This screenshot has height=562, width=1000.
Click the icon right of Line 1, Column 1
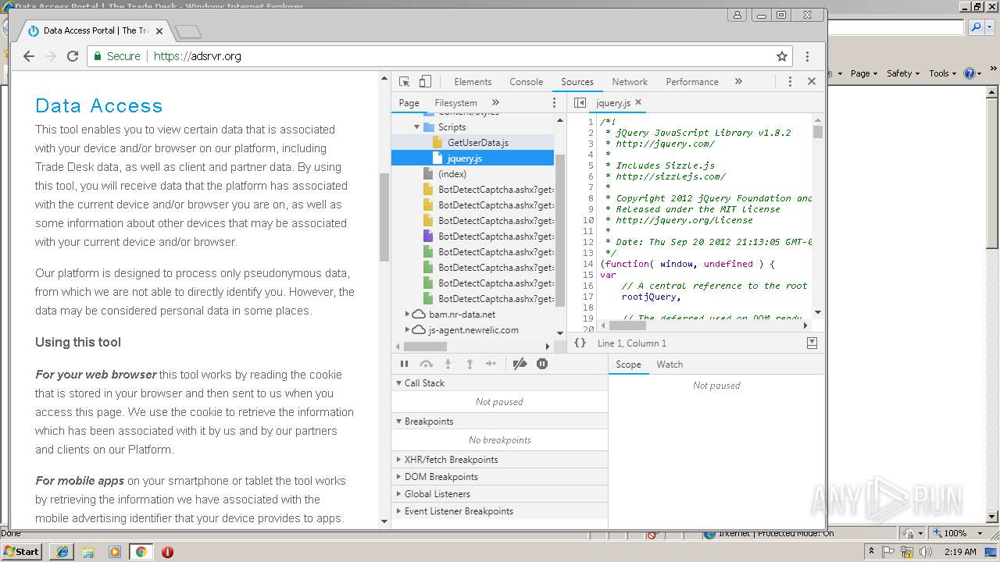point(812,343)
